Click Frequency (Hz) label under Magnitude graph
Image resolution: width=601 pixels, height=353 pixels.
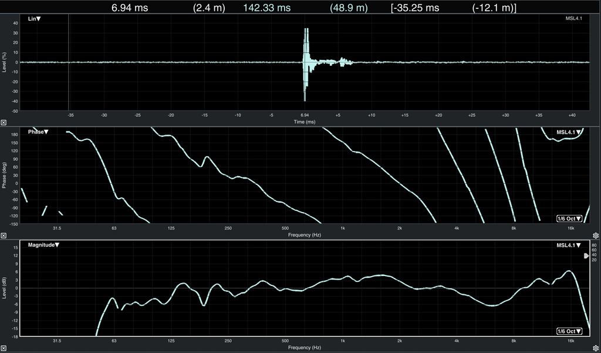click(x=305, y=348)
